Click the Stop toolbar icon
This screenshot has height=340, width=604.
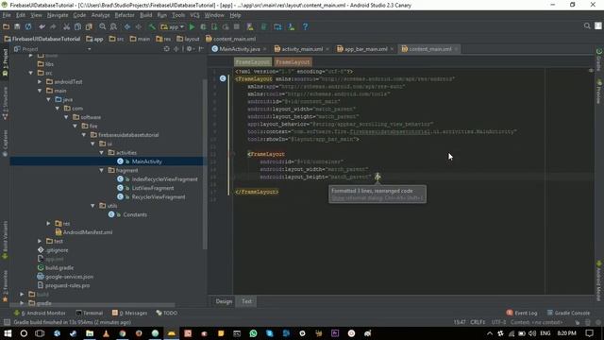click(x=237, y=27)
